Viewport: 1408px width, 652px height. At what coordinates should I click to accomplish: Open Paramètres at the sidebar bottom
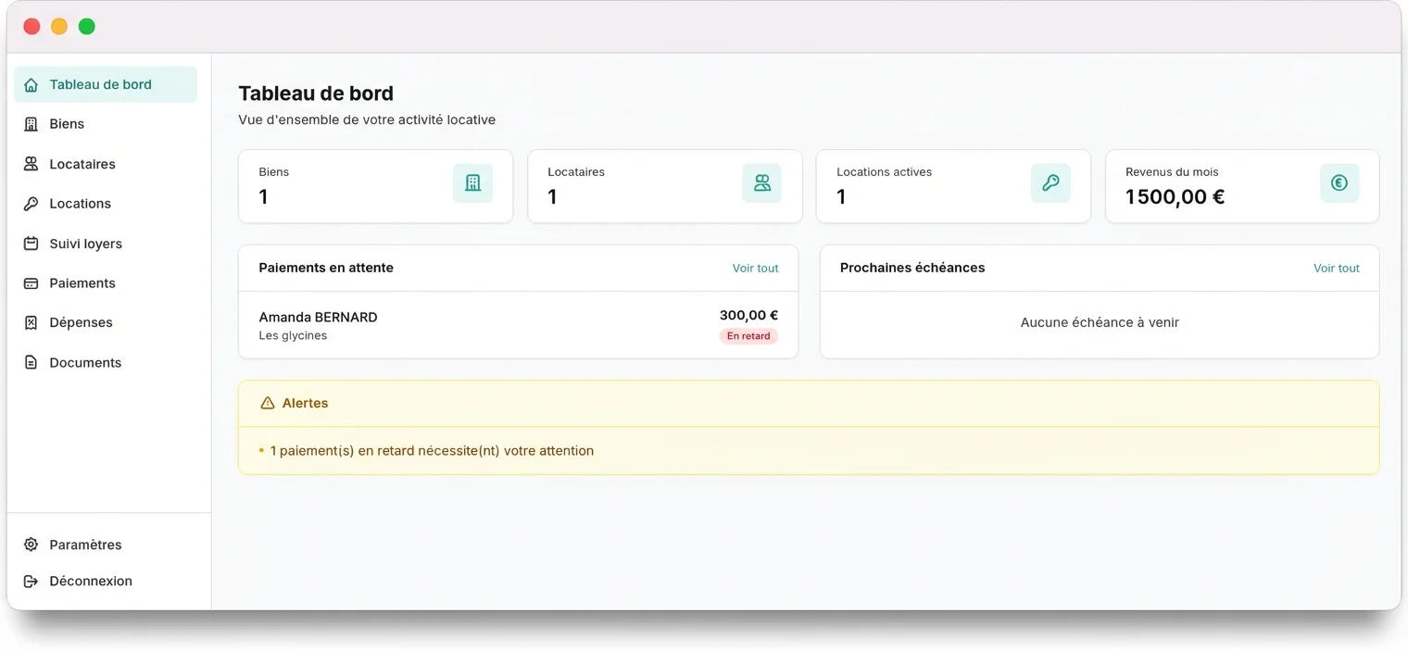[x=106, y=545]
